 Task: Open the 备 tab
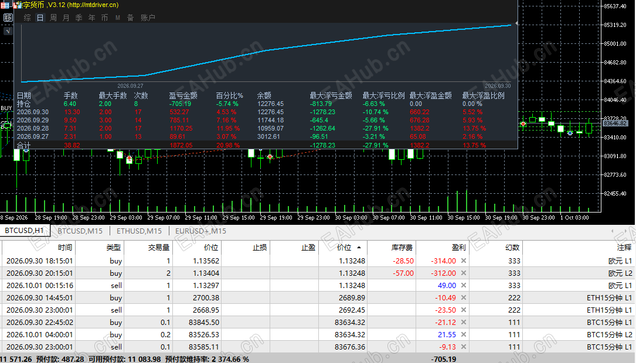130,18
